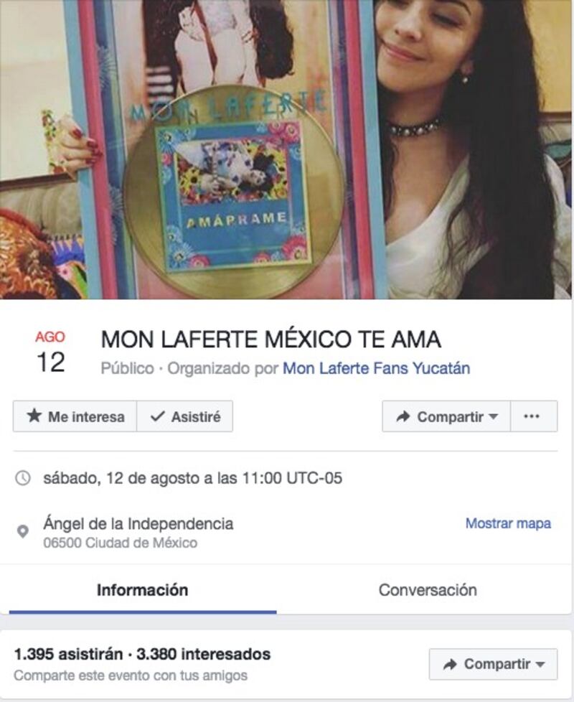The height and width of the screenshot is (702, 574).
Task: Open the three-dots more options button
Action: point(533,416)
